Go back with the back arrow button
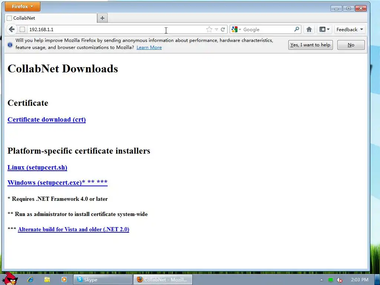This screenshot has height=285, width=380. point(12,30)
